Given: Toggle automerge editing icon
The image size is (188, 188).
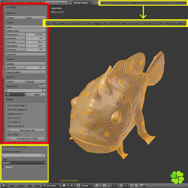Looking at the screenshot, I should click(x=137, y=186).
